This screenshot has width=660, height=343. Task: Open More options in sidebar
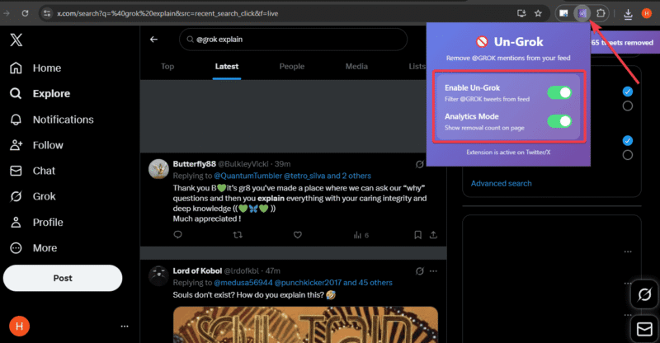tap(33, 248)
